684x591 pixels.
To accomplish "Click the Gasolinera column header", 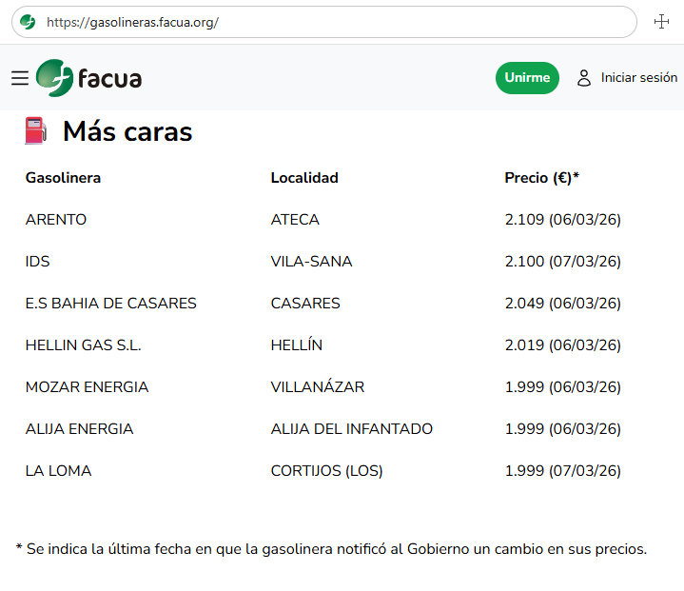I will point(63,178).
